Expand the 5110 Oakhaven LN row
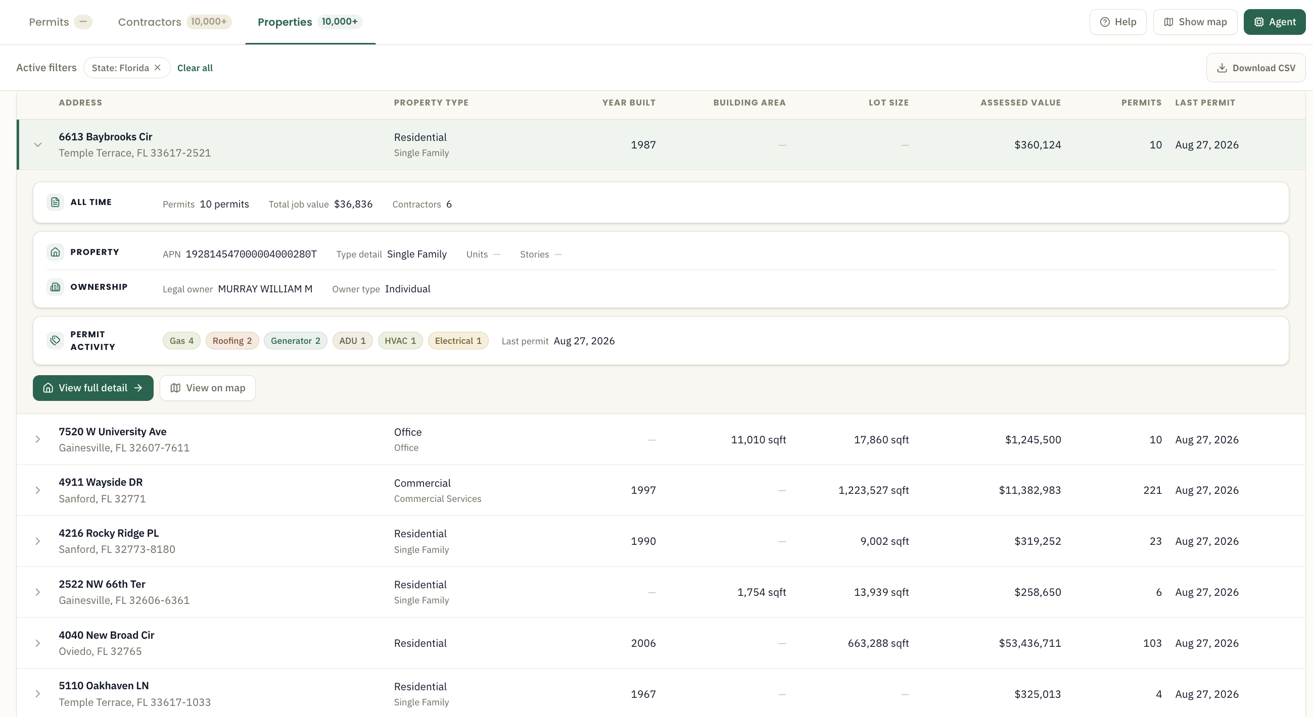Viewport: 1313px width, 717px height. coord(38,694)
